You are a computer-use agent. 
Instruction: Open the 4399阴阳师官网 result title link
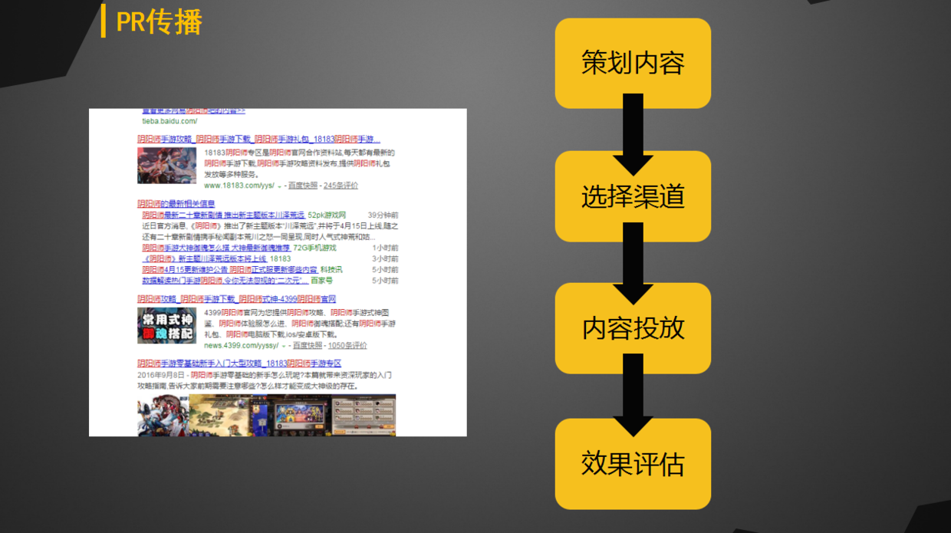[236, 299]
